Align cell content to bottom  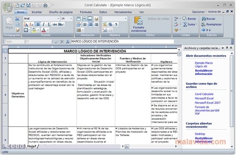point(90,19)
